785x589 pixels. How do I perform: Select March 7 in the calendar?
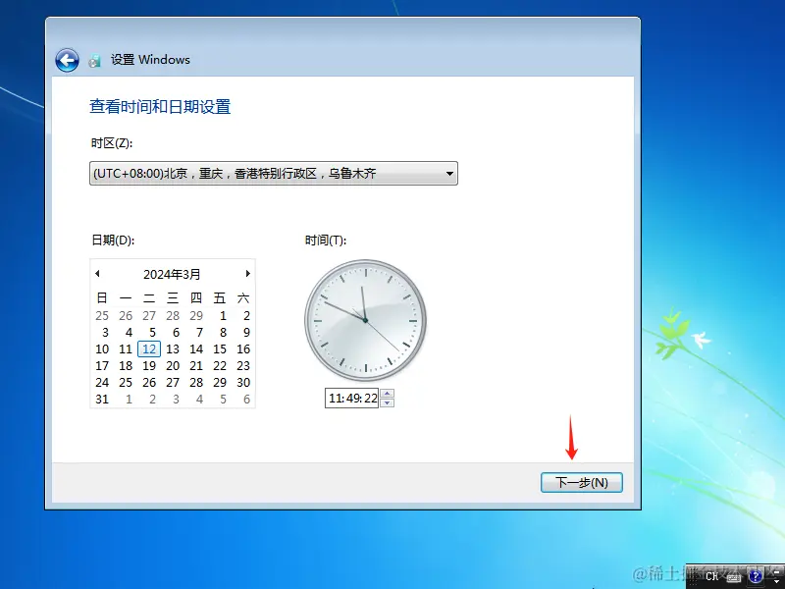[199, 333]
